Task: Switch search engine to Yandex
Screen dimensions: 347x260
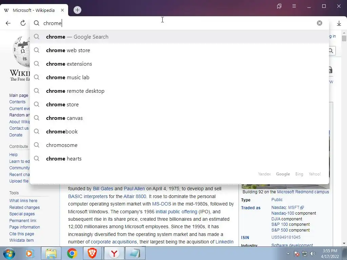Action: pyautogui.click(x=264, y=174)
